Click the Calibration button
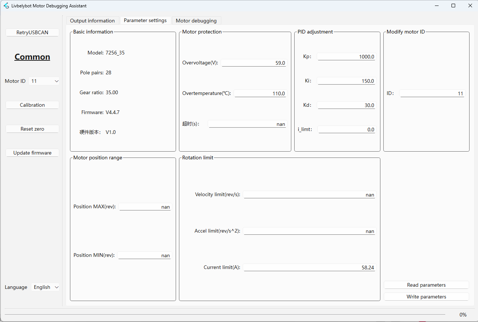 point(32,105)
